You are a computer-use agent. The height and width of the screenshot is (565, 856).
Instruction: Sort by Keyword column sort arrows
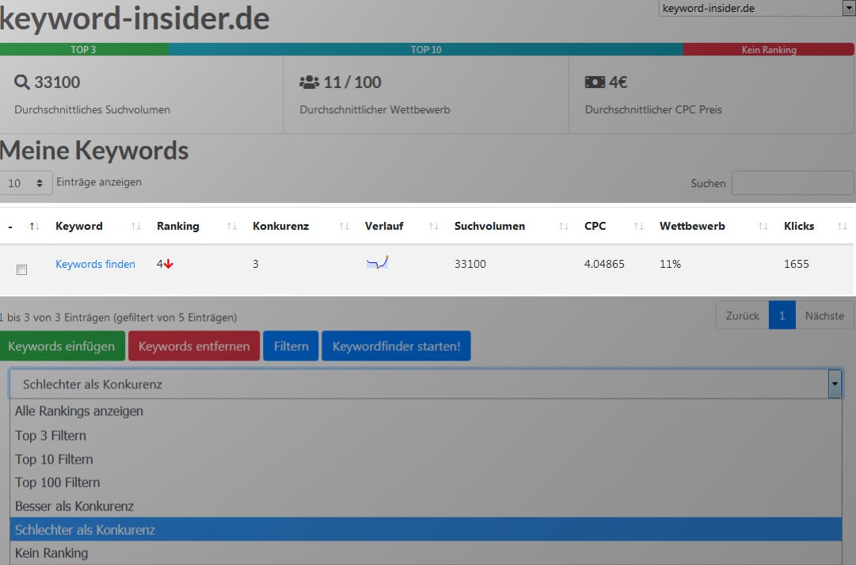(x=135, y=227)
